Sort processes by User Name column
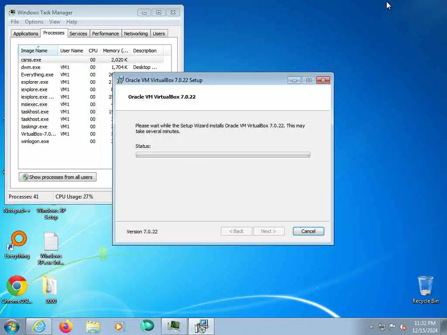Image resolution: width=447 pixels, height=335 pixels. [72, 51]
